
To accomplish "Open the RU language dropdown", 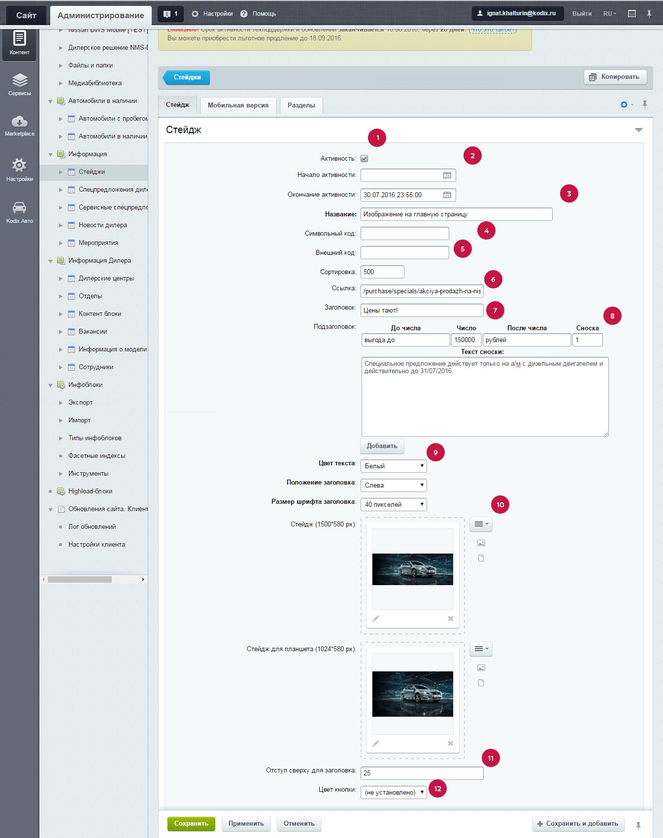I will click(610, 14).
